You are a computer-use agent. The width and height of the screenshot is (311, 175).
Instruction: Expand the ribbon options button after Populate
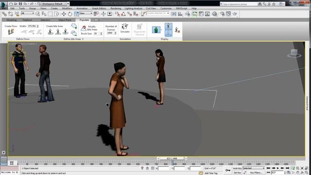coord(97,20)
